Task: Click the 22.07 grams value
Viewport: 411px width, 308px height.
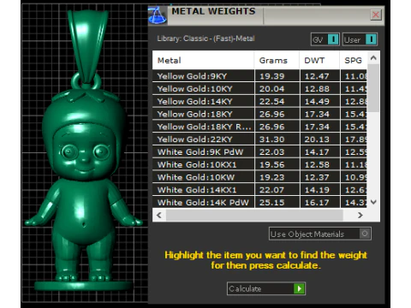Action: (x=271, y=190)
